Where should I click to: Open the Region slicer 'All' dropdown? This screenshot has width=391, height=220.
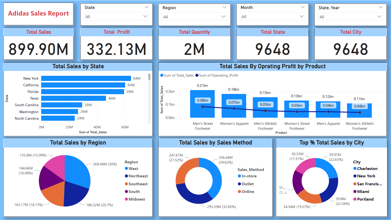(x=194, y=17)
